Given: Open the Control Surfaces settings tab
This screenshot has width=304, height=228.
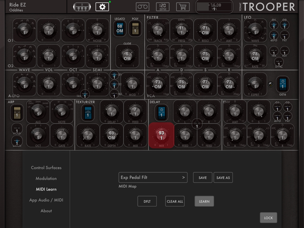Looking at the screenshot, I should pyautogui.click(x=46, y=168).
